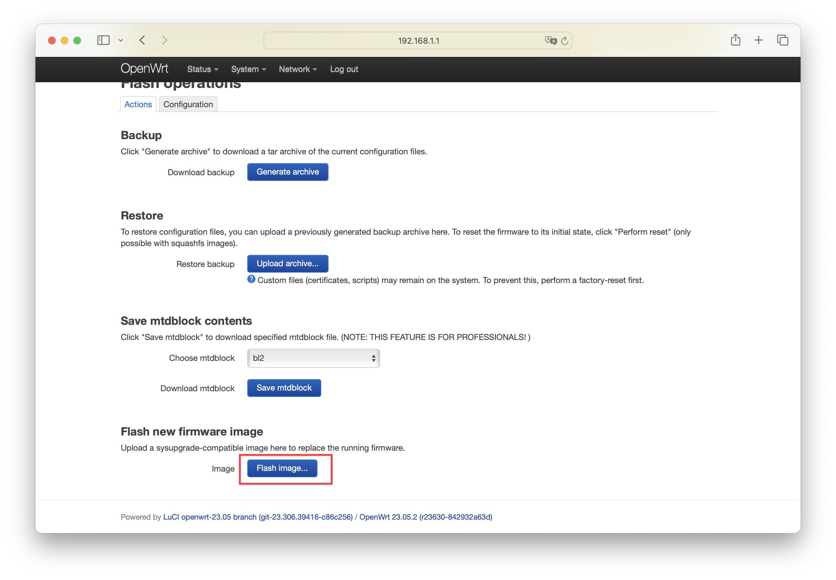
Task: Reload the page with the refresh icon
Action: tap(565, 41)
